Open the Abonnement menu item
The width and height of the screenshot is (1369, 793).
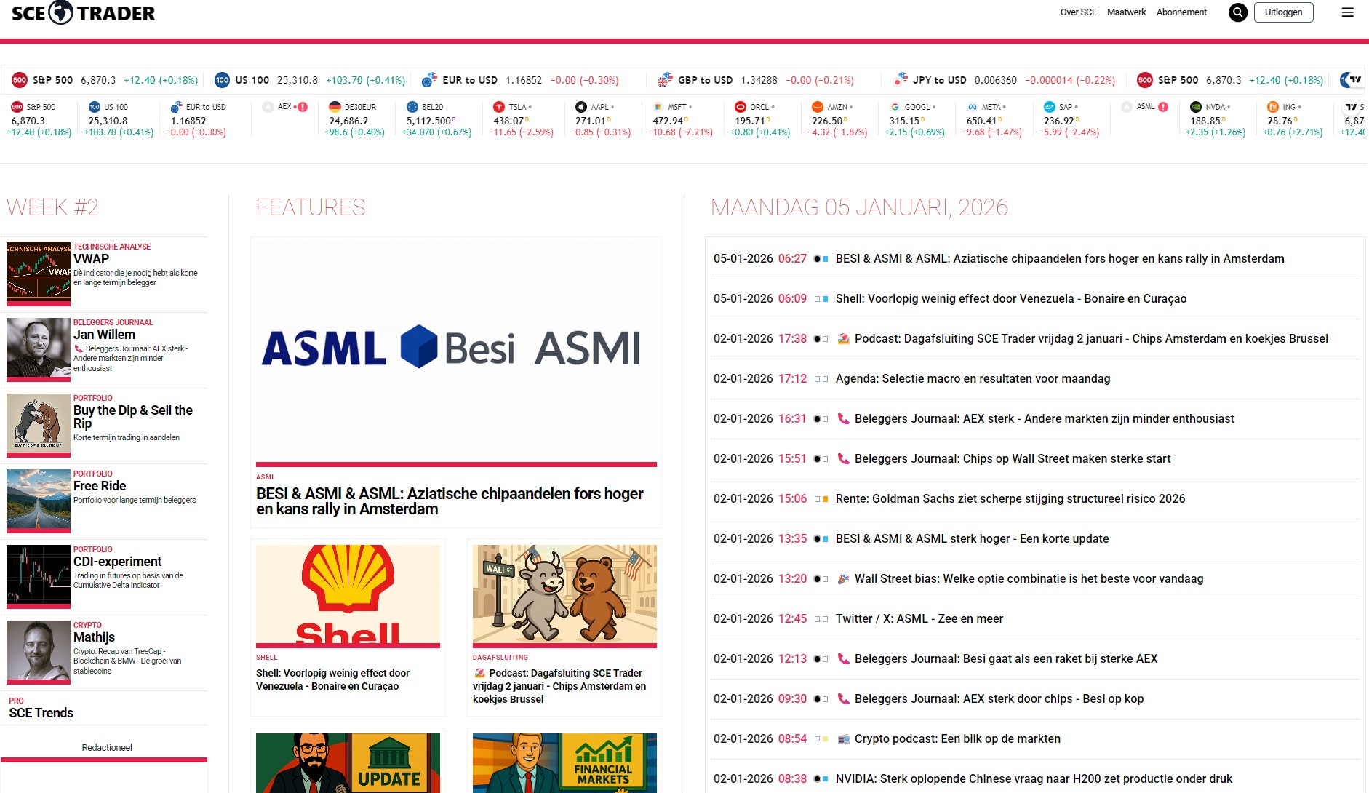click(1181, 12)
